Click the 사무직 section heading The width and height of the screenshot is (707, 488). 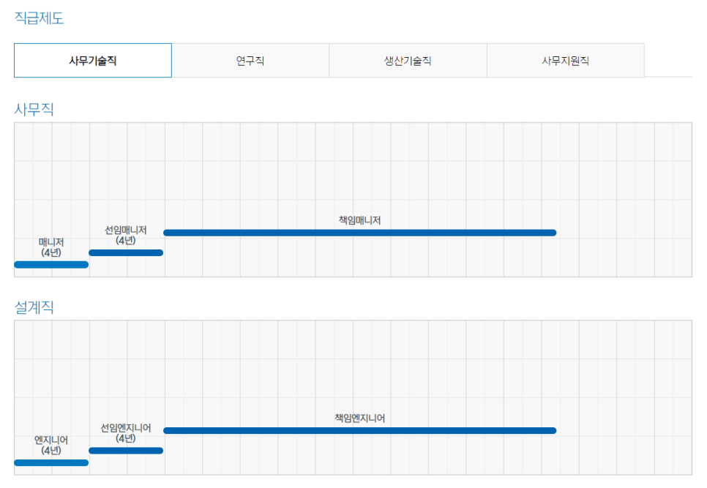coord(34,110)
